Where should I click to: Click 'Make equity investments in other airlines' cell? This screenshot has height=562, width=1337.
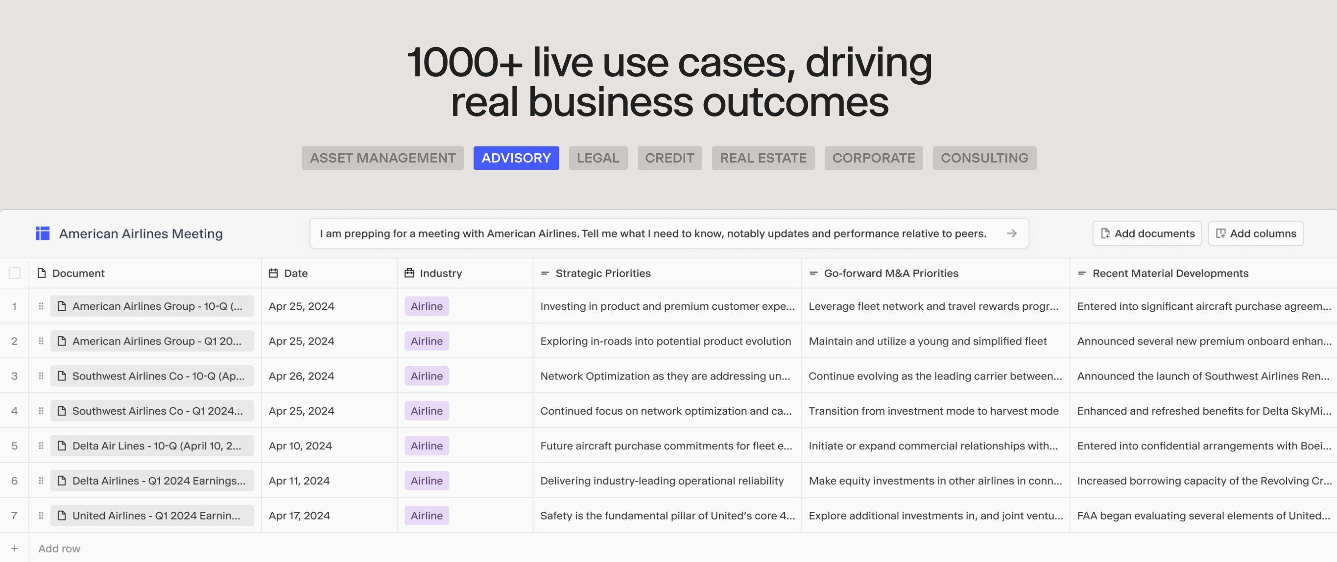[935, 481]
